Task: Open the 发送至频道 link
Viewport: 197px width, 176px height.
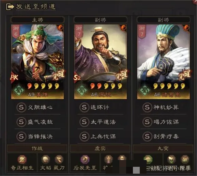Action: 36,6
